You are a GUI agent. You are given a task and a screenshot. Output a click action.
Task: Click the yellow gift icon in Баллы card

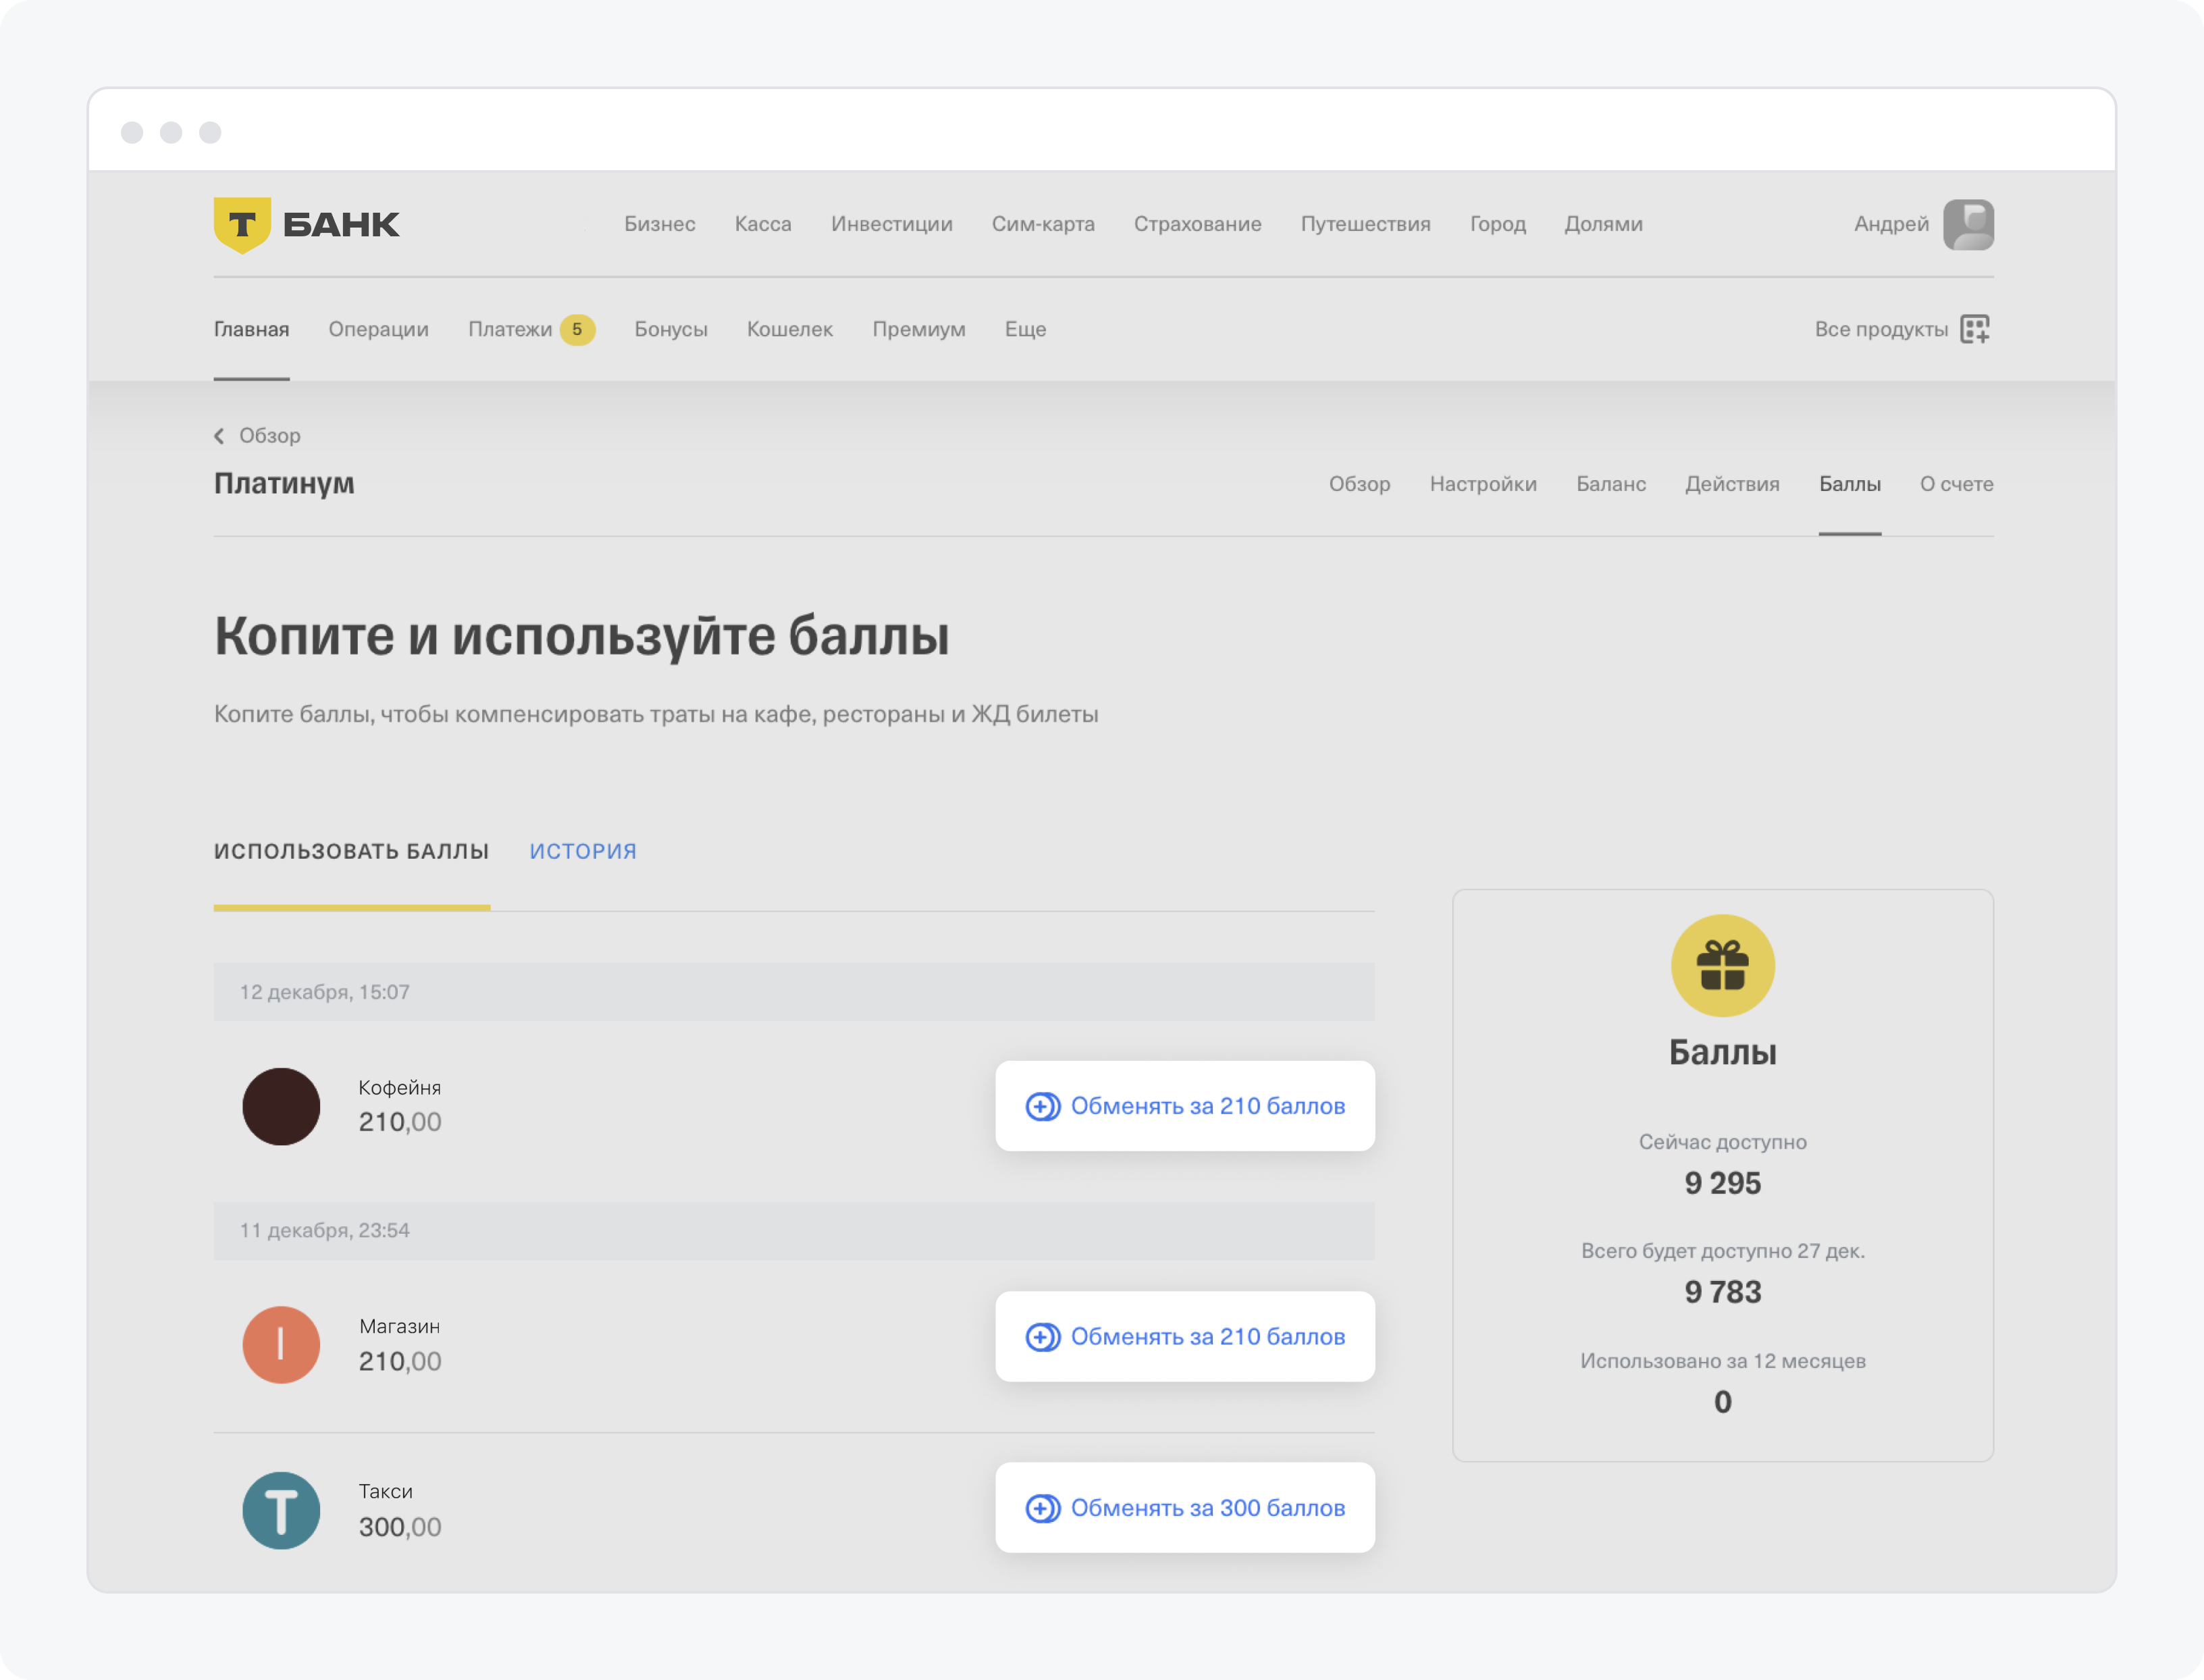(x=1722, y=965)
